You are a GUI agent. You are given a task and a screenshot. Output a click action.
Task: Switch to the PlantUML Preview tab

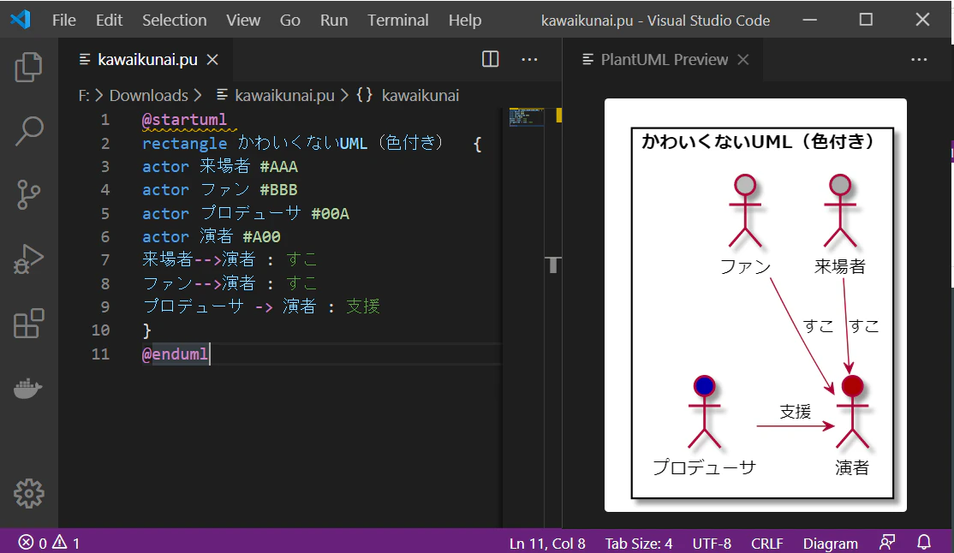(x=664, y=59)
